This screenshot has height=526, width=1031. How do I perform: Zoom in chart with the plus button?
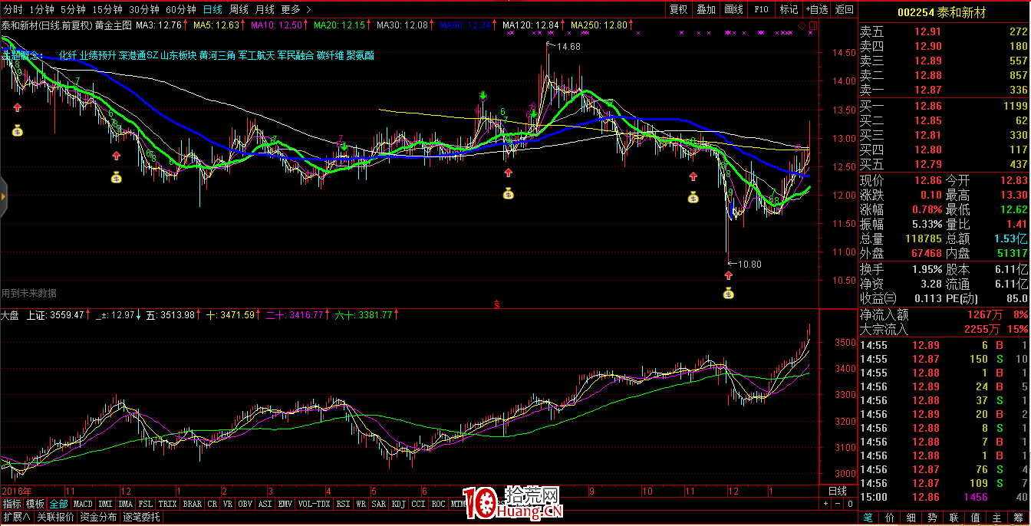tap(825, 504)
